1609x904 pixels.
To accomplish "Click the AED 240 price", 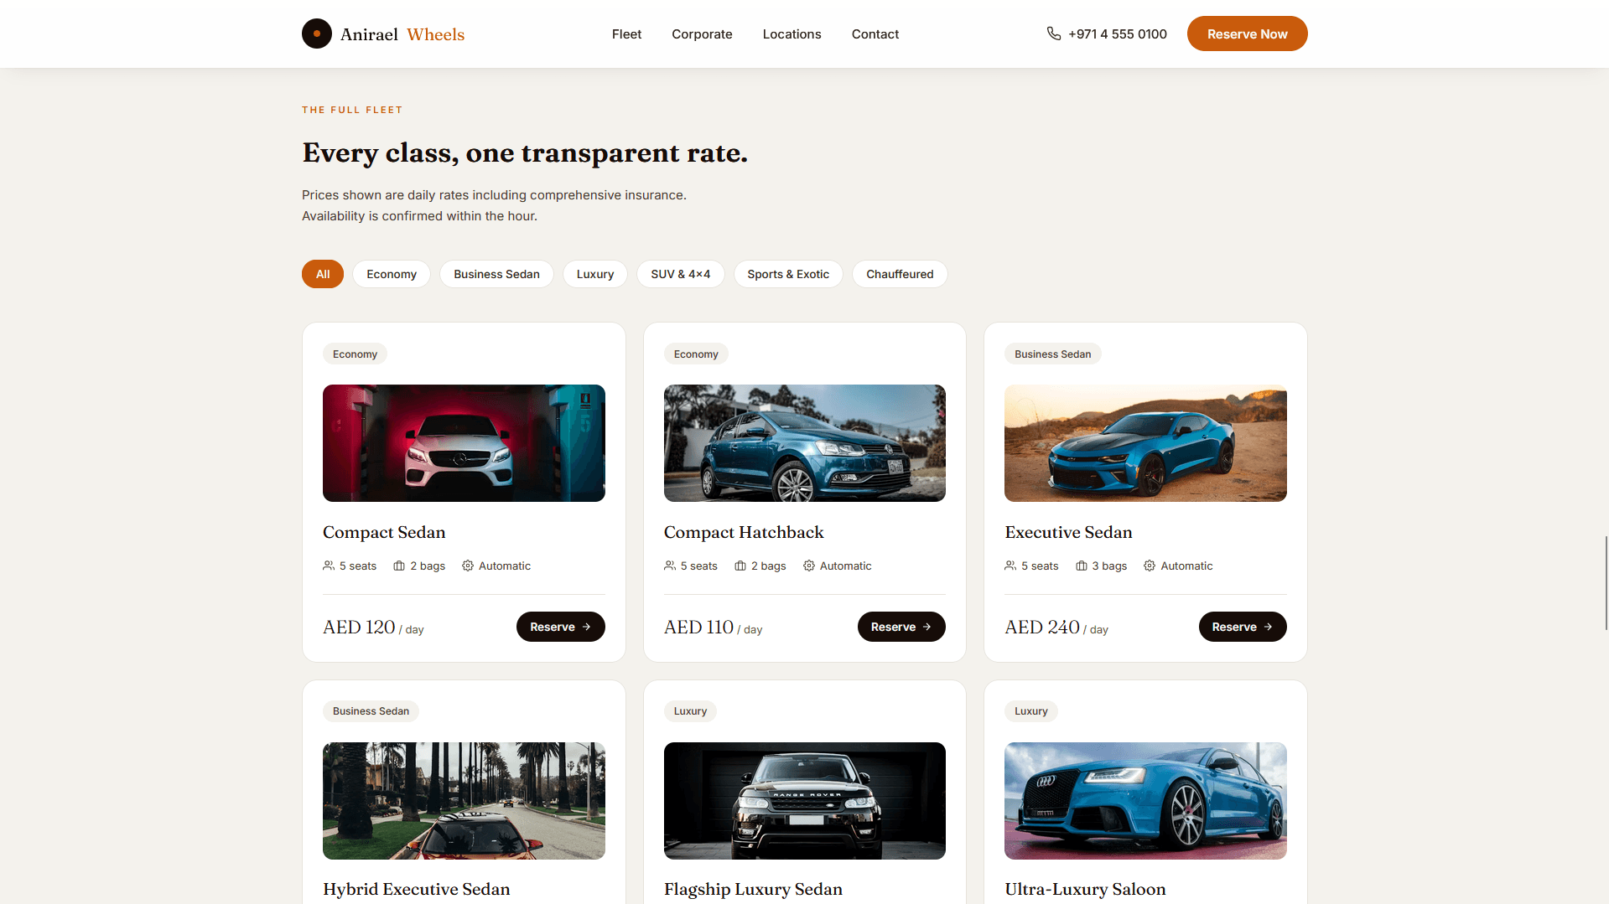I will tap(1042, 627).
